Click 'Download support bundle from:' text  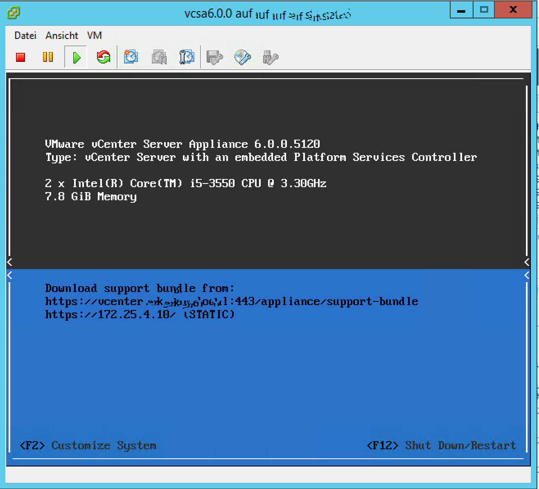(x=140, y=288)
